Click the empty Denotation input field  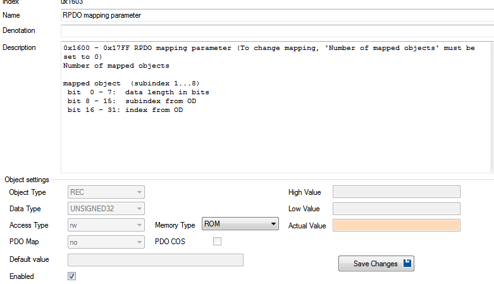(x=277, y=31)
